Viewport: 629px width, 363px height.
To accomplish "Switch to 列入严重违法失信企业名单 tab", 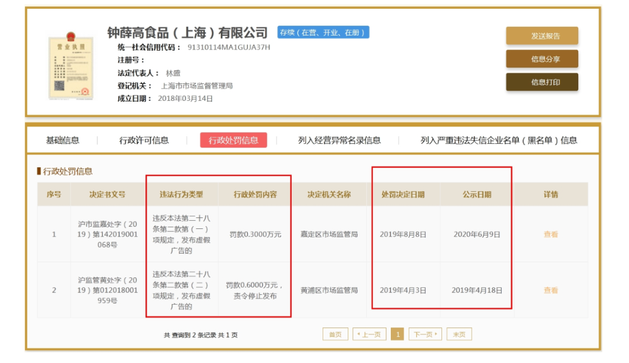I will [499, 140].
